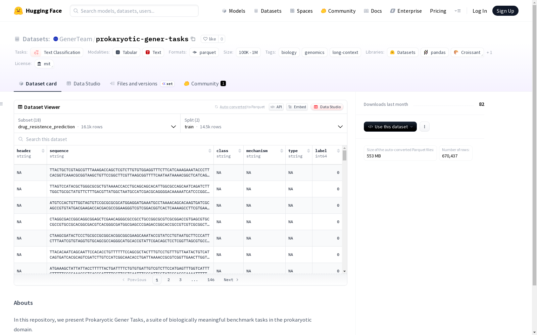Go to Spaces in the top navigation
The height and width of the screenshot is (335, 537).
301,11
